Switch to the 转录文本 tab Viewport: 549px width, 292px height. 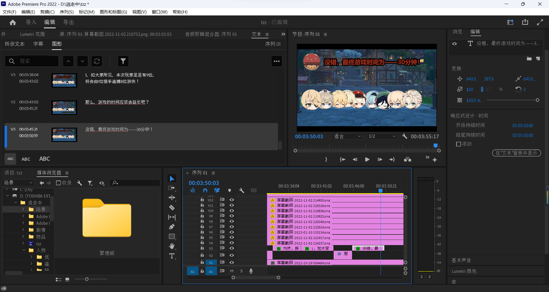15,44
